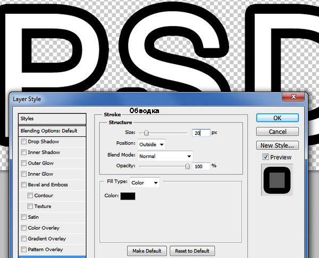Open the Blend Mode dropdown set to Normal
This screenshot has width=319, height=258.
(x=165, y=156)
